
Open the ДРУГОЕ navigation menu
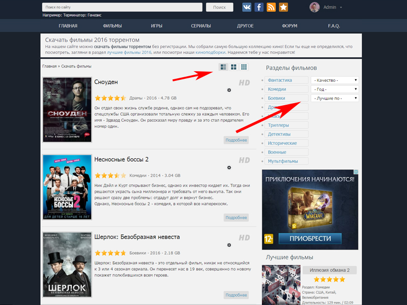[x=245, y=26]
